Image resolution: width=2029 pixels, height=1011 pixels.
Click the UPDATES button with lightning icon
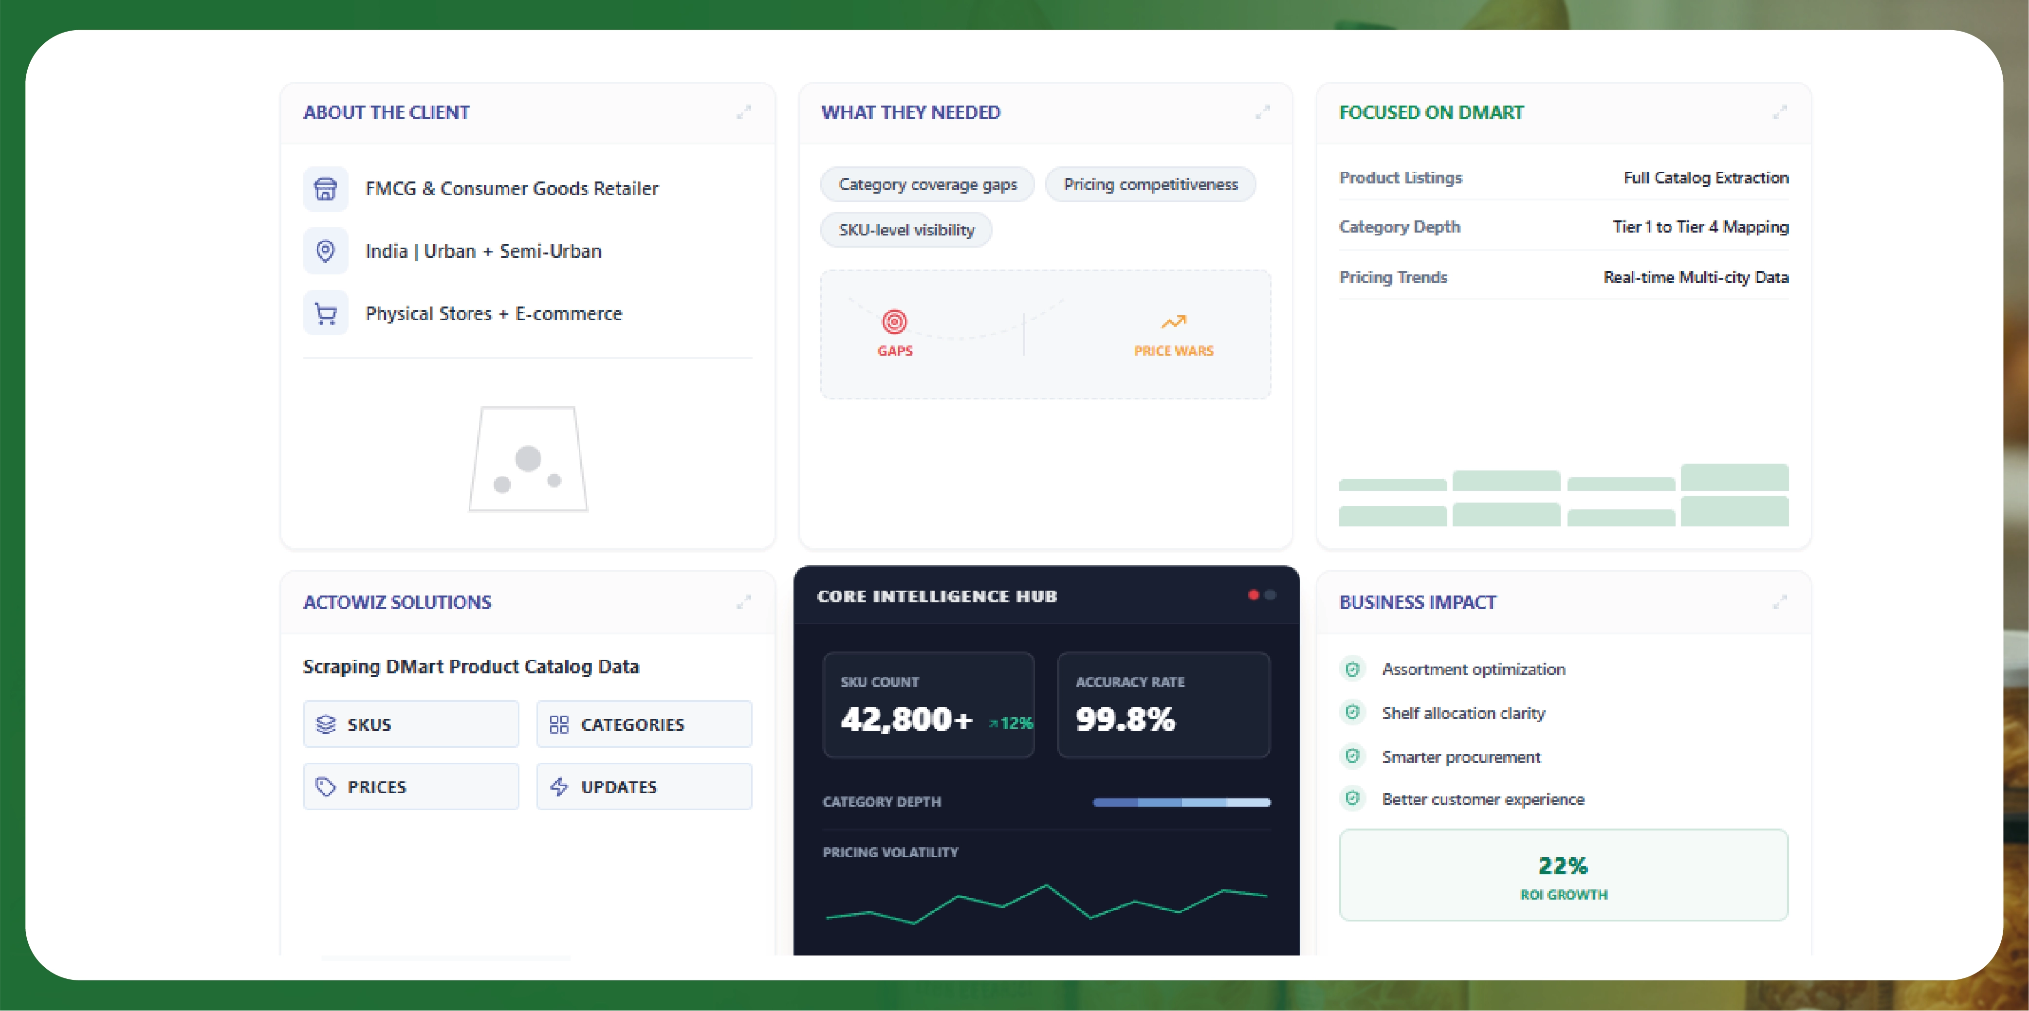[644, 787]
